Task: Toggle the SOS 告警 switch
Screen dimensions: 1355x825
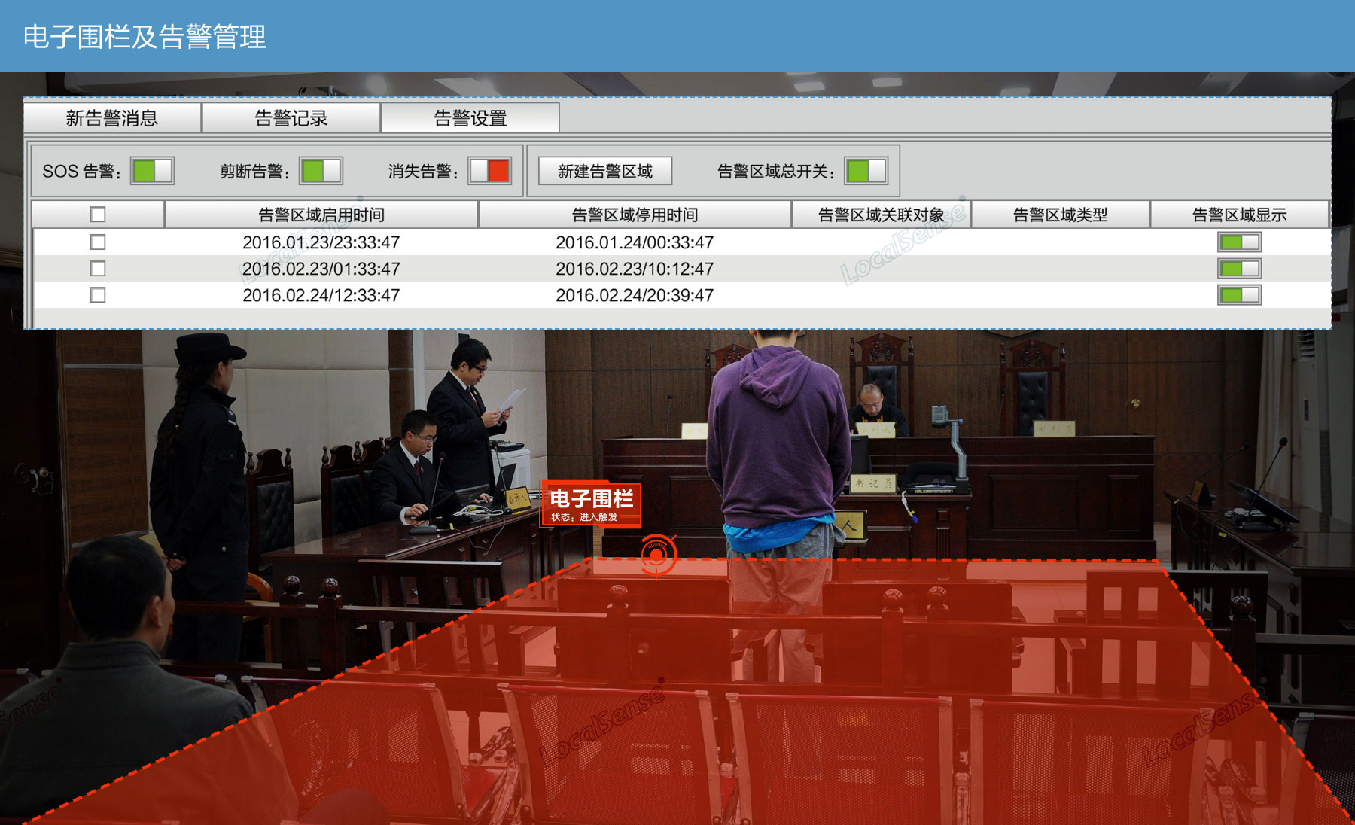Action: click(x=152, y=171)
